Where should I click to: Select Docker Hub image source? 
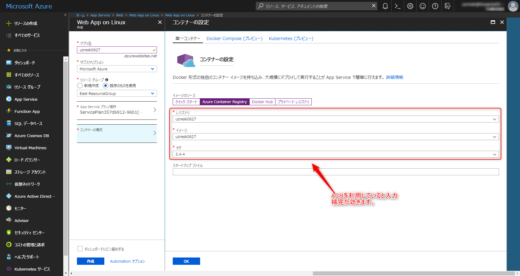point(262,102)
